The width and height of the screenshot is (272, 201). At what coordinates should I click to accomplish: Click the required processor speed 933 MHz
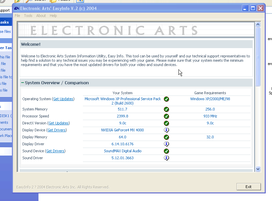pos(210,116)
